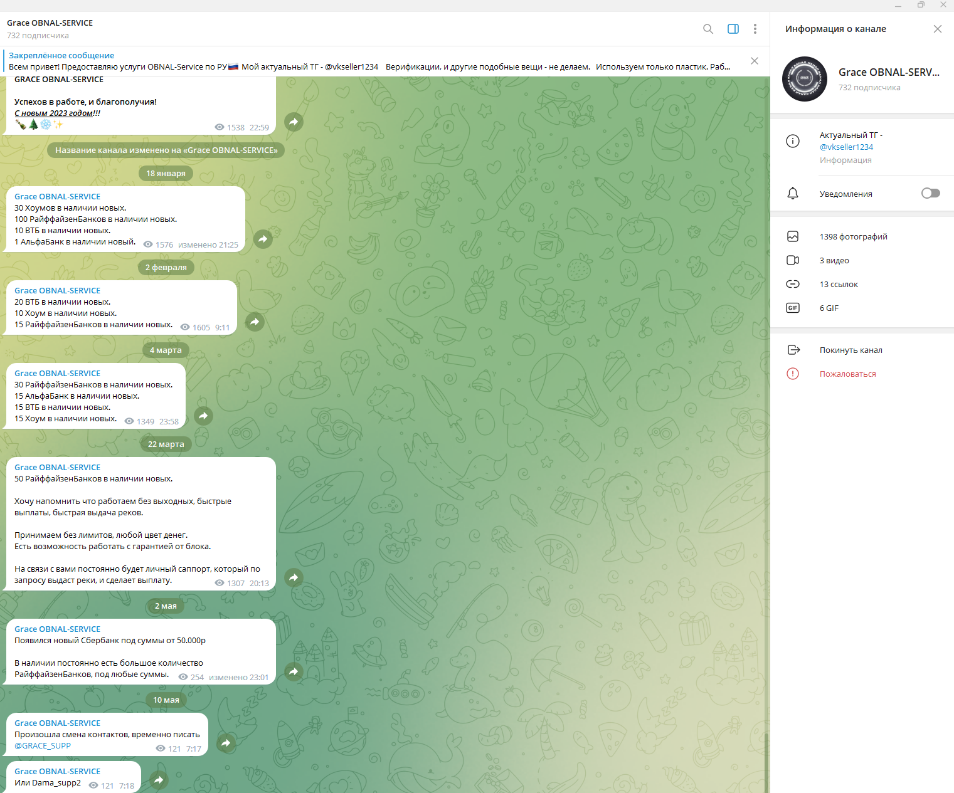
Task: Click the views eye icon showing 254
Action: tap(183, 677)
